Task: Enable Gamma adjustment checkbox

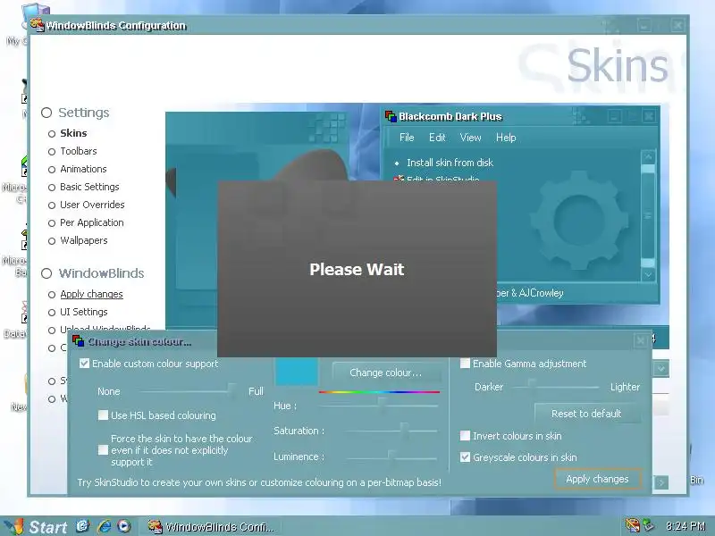Action: [x=465, y=364]
